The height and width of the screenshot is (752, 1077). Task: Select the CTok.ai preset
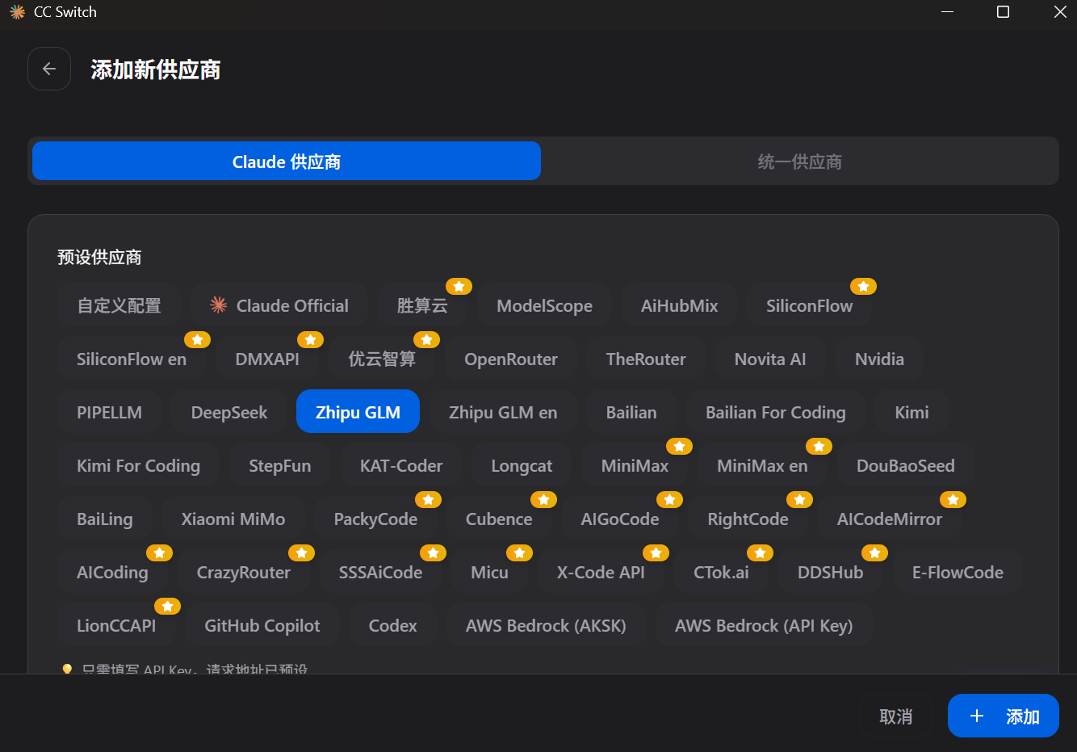(x=721, y=572)
